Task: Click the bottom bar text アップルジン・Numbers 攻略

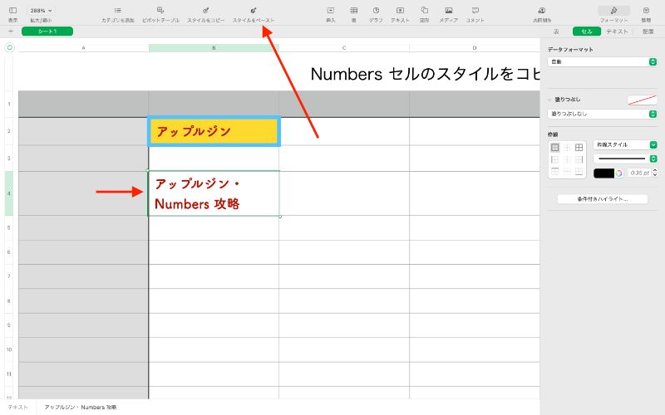Action: [x=81, y=407]
